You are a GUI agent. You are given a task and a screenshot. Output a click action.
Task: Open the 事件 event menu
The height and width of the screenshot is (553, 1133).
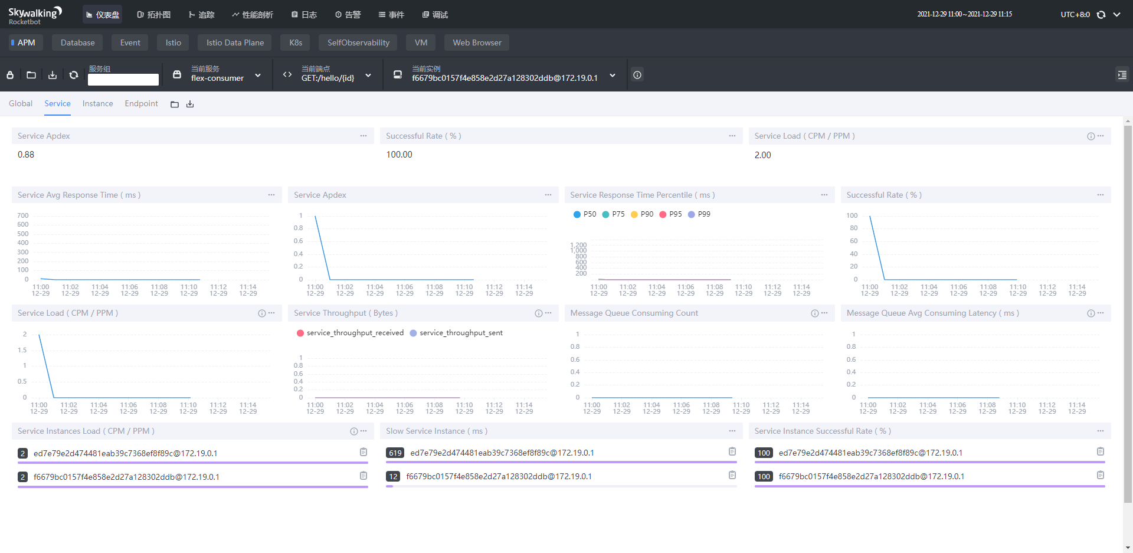point(391,15)
